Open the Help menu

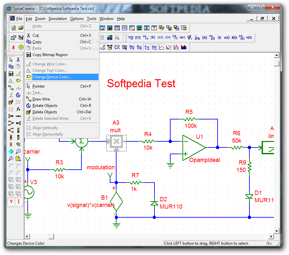121,19
